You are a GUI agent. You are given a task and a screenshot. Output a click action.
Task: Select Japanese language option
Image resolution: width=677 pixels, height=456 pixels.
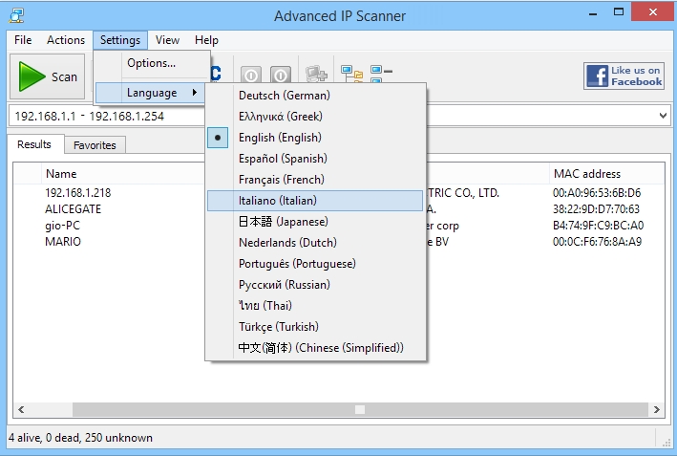pos(315,222)
